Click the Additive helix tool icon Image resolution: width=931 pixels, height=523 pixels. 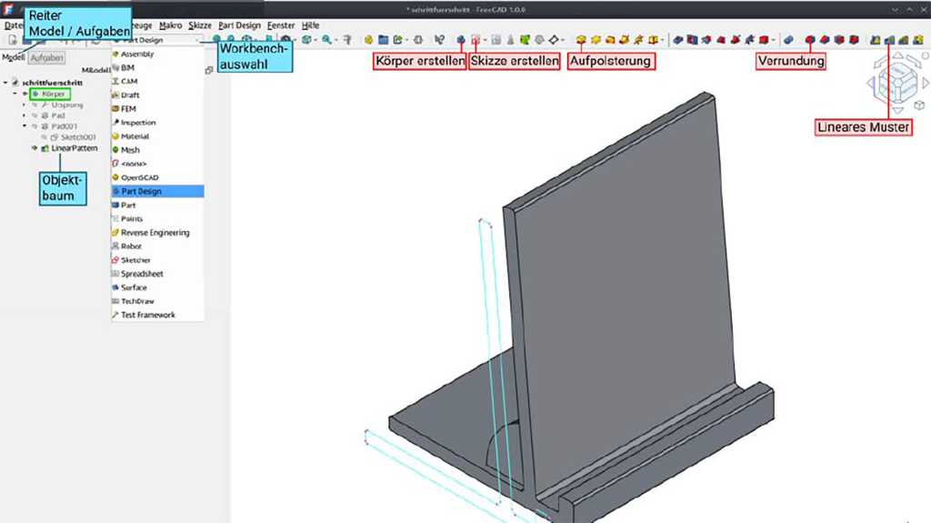tap(638, 40)
